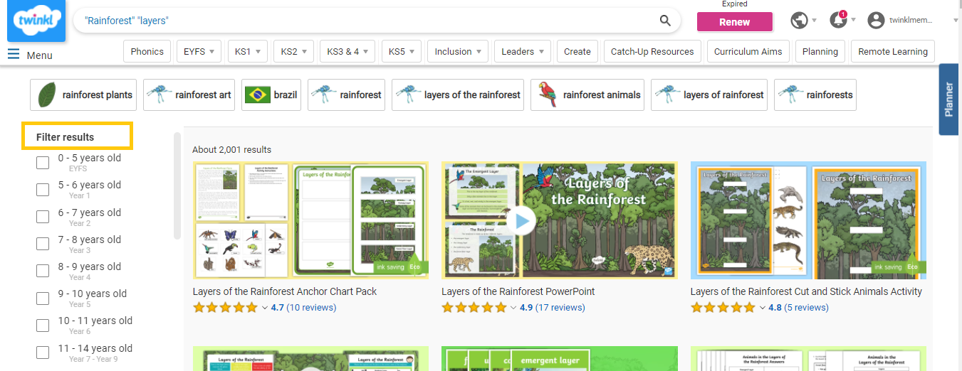Open the Planner side tab
The width and height of the screenshot is (962, 371).
(x=948, y=99)
